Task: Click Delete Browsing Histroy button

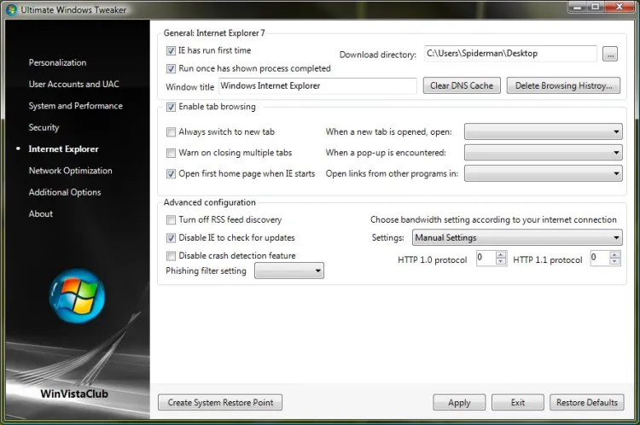Action: click(563, 85)
